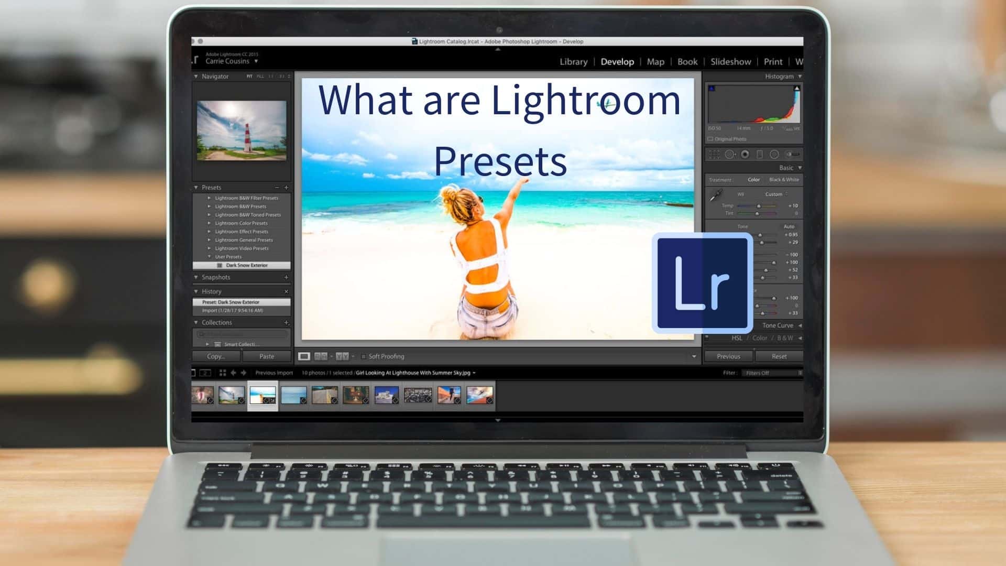The image size is (1006, 566).
Task: Select the Import history entry
Action: [x=242, y=311]
